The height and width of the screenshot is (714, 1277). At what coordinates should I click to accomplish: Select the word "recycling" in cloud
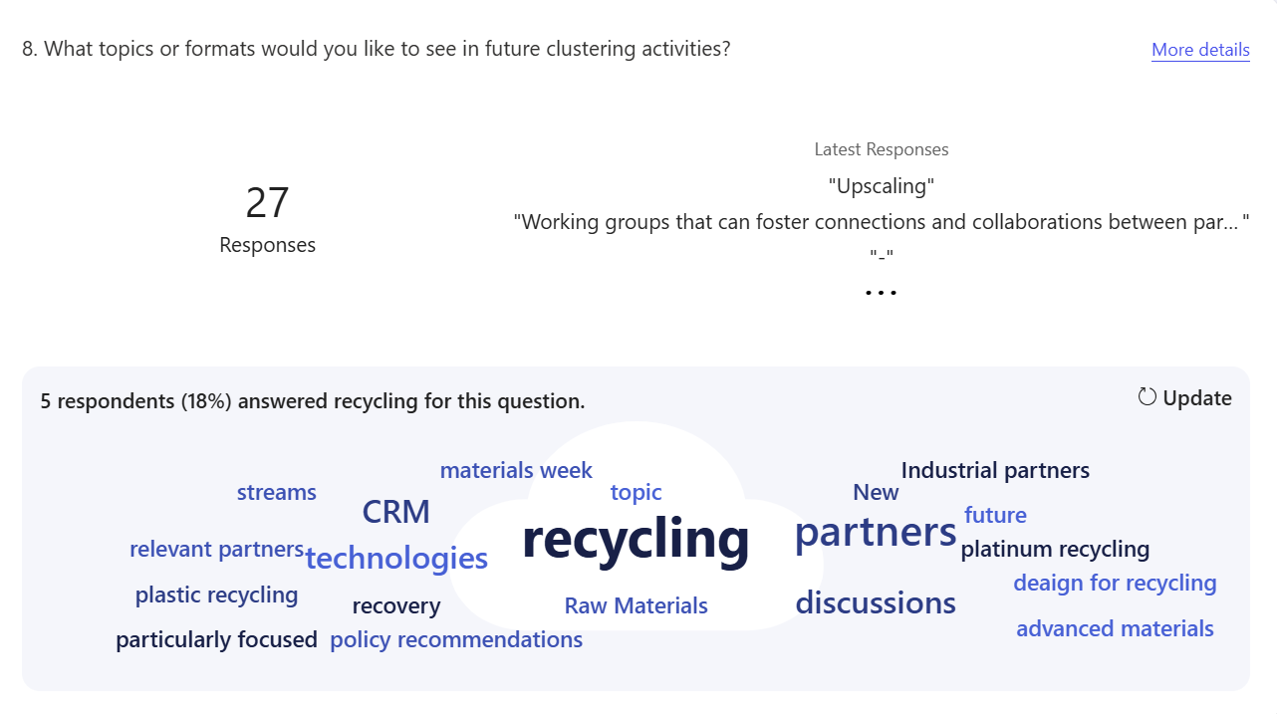[636, 539]
